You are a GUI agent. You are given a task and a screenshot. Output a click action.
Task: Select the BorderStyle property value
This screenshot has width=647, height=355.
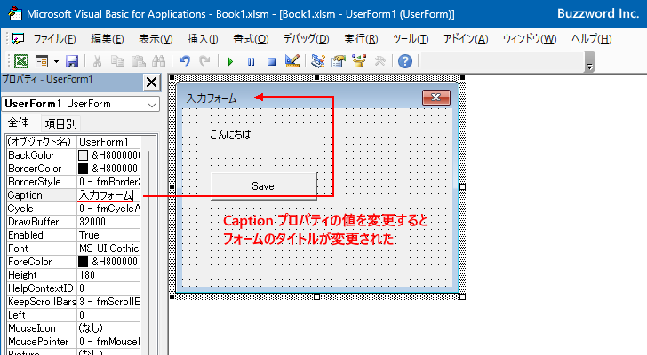109,182
